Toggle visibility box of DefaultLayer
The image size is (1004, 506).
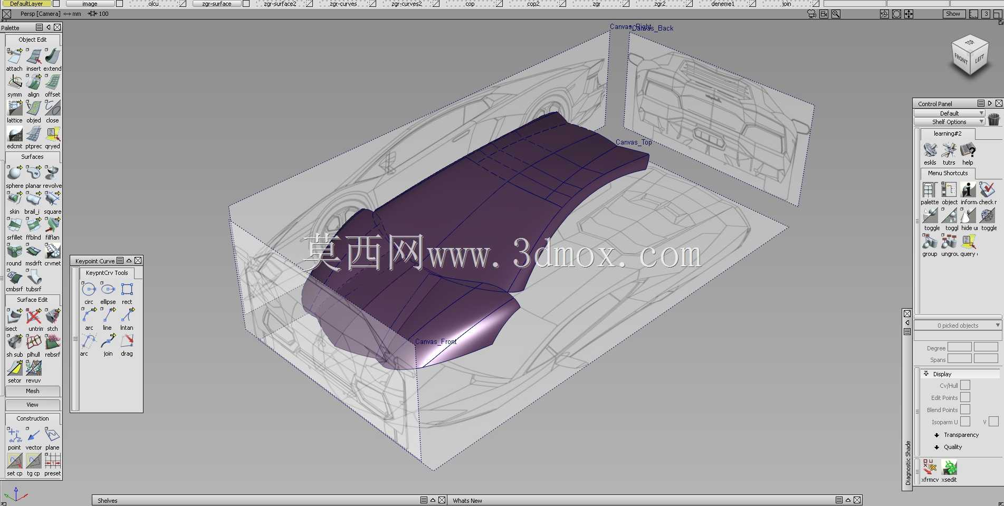pyautogui.click(x=56, y=4)
